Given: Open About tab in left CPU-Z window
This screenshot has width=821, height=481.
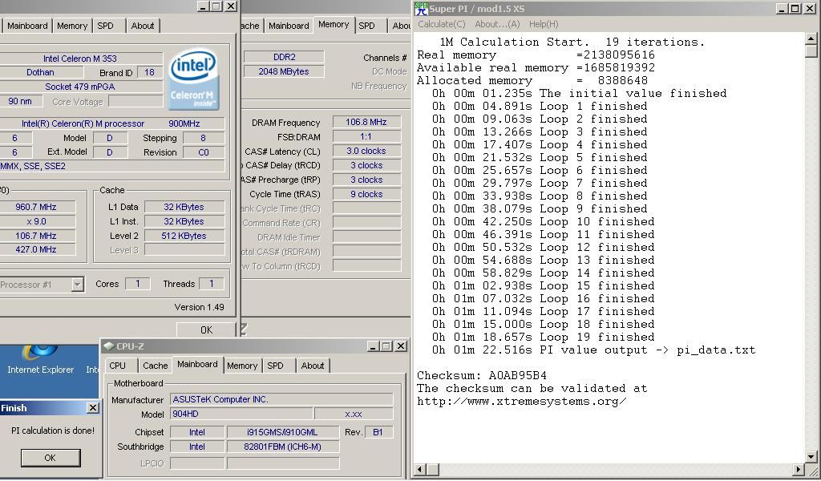Looking at the screenshot, I should click(143, 26).
